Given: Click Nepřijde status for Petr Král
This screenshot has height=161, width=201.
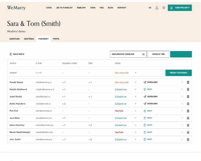Looking at the screenshot, I should 119,111.
